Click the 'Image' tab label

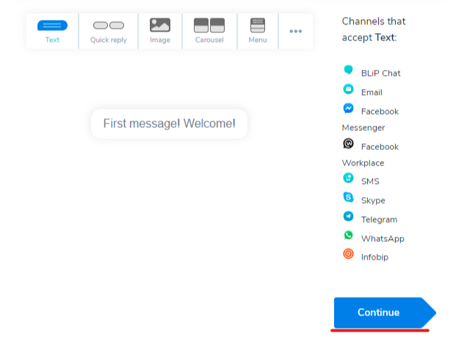point(160,40)
